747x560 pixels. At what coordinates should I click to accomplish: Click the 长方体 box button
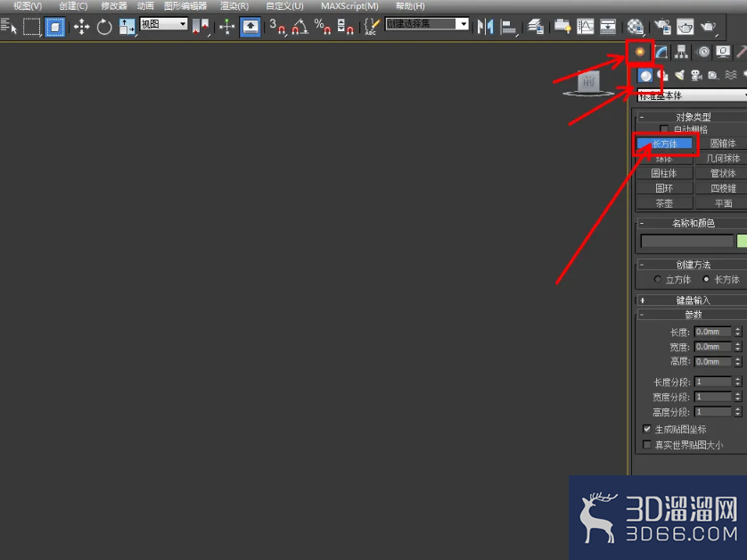point(665,144)
